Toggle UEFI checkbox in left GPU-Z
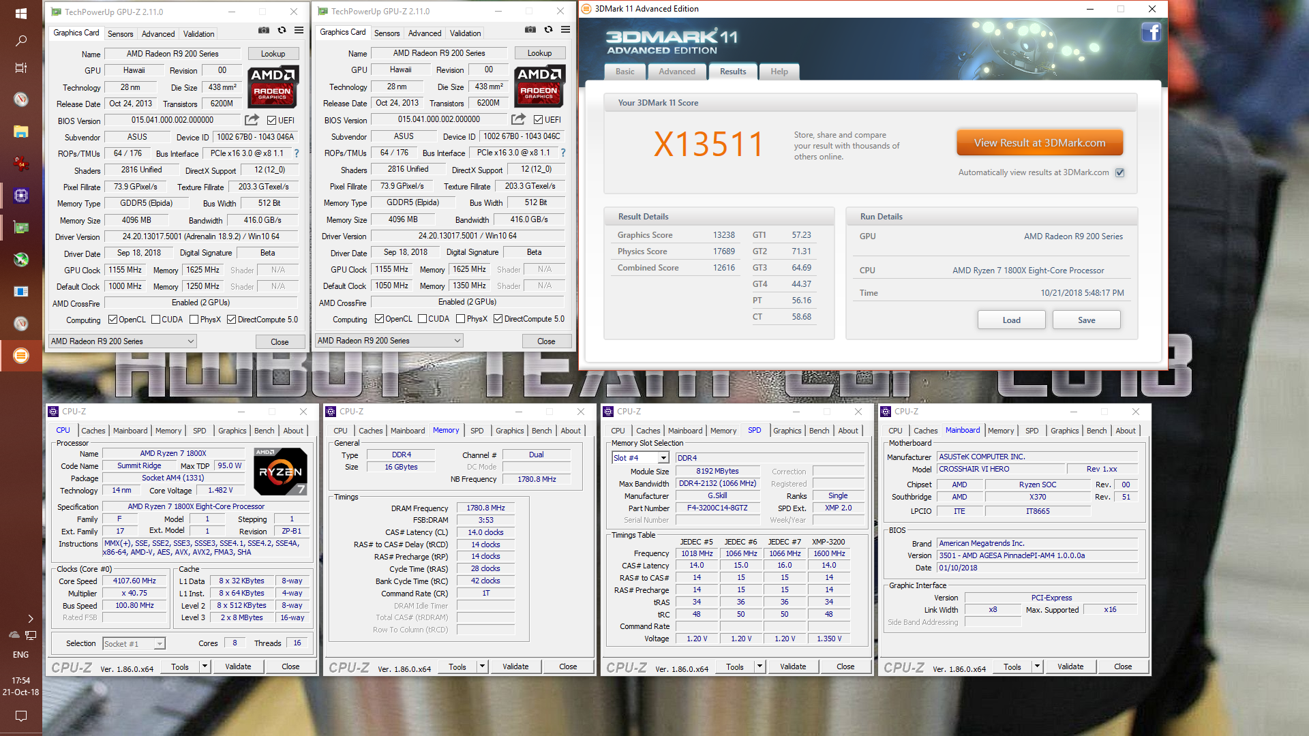This screenshot has width=1309, height=736. tap(271, 121)
